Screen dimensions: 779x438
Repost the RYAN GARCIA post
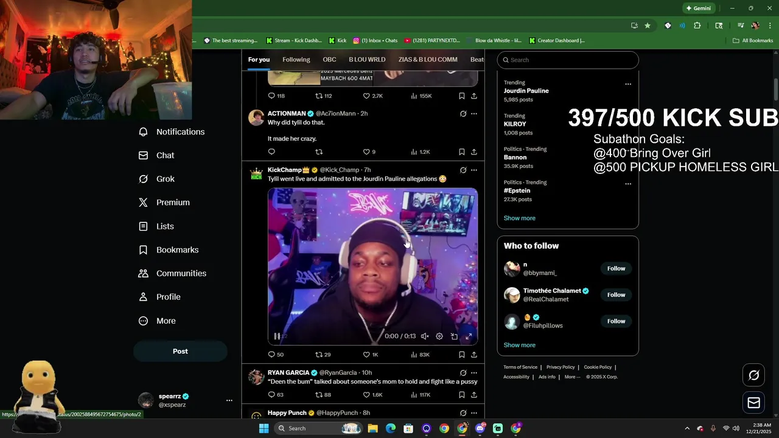point(323,395)
